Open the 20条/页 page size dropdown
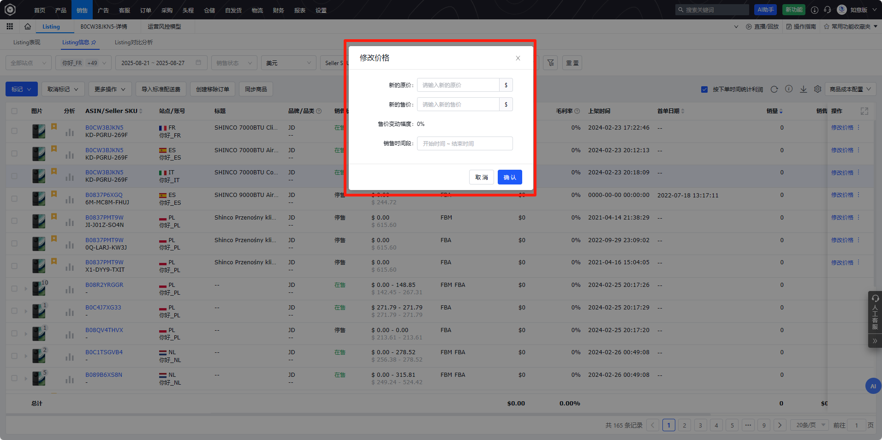This screenshot has width=882, height=440. (x=810, y=425)
